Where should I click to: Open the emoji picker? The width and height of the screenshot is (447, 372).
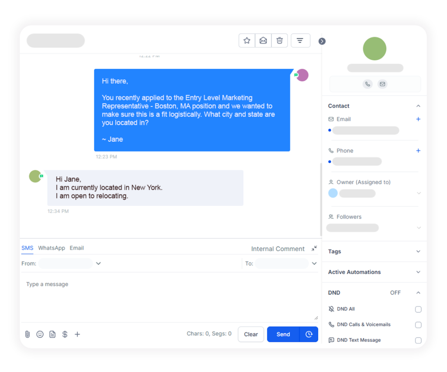[x=40, y=334]
